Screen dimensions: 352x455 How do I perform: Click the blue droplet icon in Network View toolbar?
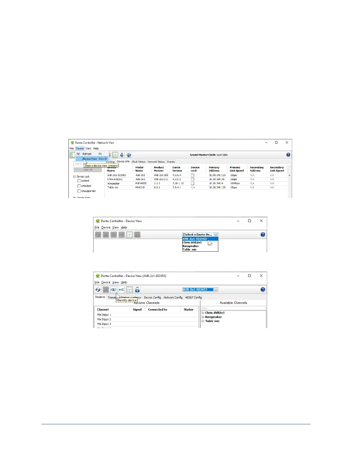(122, 155)
